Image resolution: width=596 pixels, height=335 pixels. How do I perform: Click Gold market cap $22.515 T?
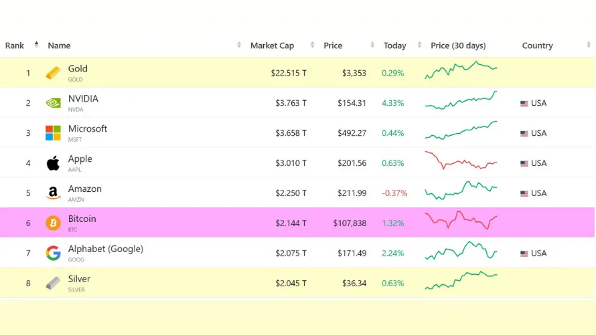click(289, 73)
